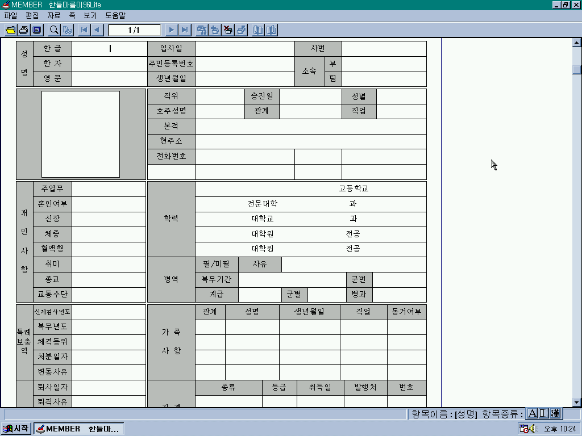The height and width of the screenshot is (436, 582).
Task: Click the vertical scrollbar up arrow
Action: pos(576,43)
